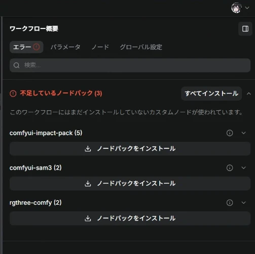Click the ワークフロー概要 panel title
The width and height of the screenshot is (255, 254).
coord(34,28)
